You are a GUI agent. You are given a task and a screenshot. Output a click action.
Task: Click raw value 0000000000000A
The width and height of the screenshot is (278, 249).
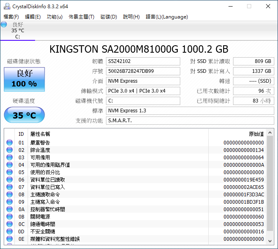click(x=244, y=165)
